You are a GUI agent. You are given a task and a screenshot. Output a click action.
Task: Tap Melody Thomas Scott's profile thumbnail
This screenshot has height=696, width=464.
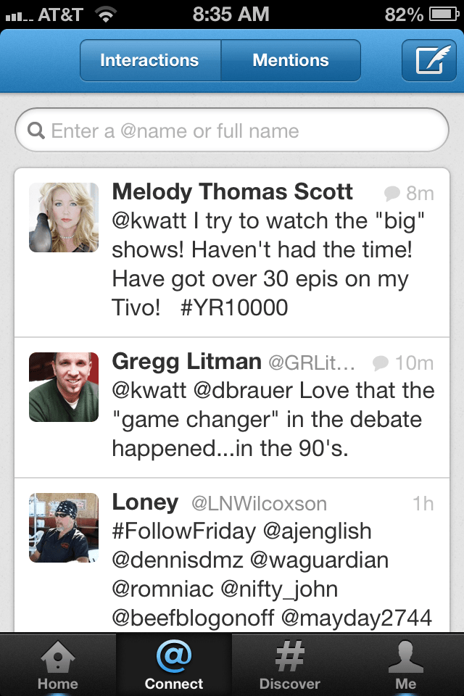tap(63, 219)
